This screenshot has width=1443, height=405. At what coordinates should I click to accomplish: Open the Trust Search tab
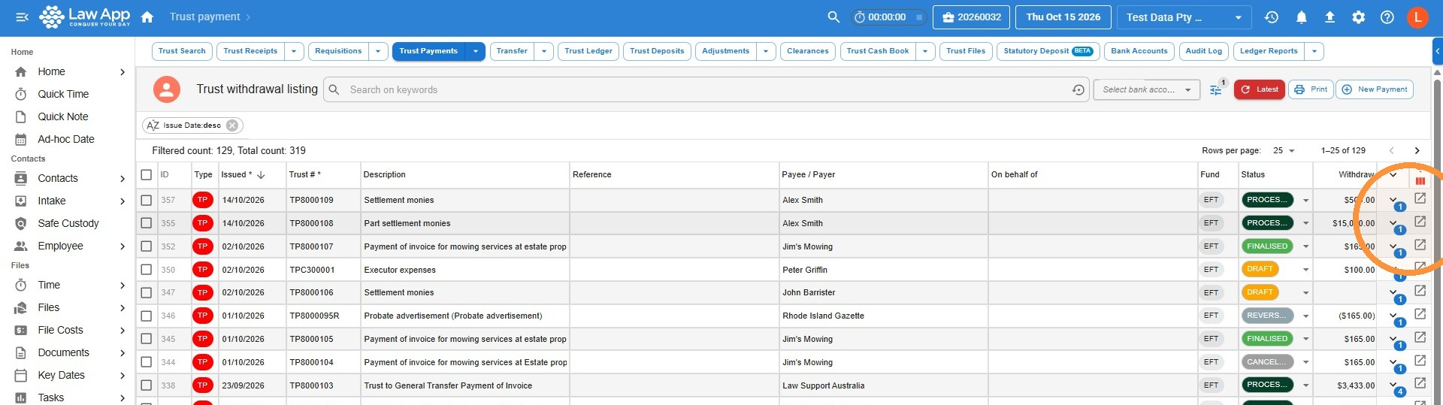click(x=182, y=51)
